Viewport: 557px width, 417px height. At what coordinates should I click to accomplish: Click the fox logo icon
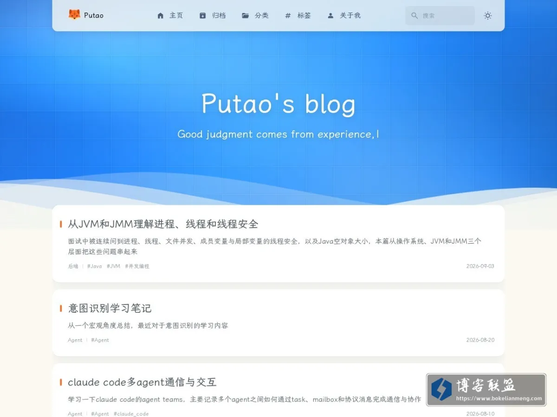tap(74, 15)
